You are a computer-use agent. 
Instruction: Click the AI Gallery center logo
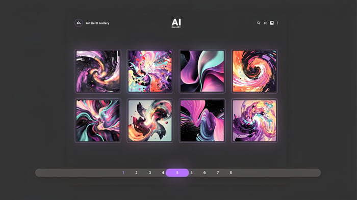[176, 23]
